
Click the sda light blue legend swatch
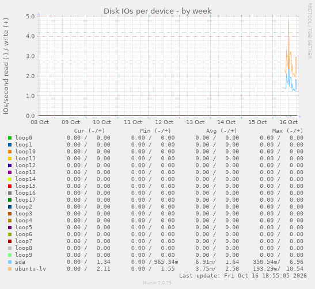pos(10,262)
